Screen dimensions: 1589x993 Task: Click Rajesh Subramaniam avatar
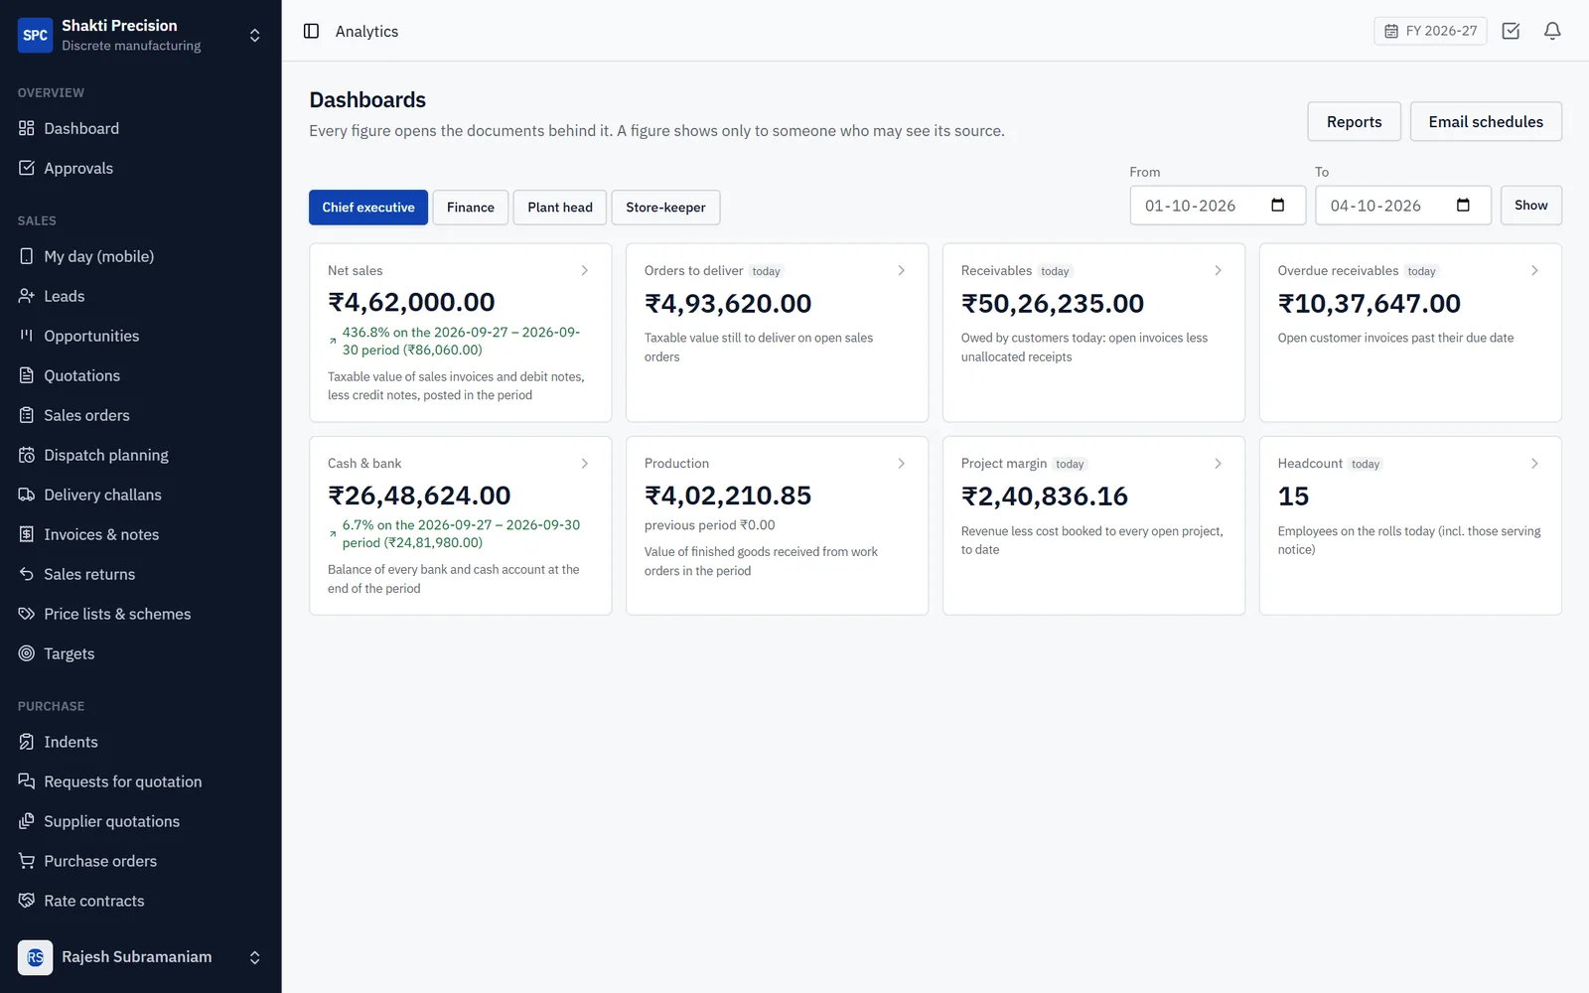(x=35, y=957)
